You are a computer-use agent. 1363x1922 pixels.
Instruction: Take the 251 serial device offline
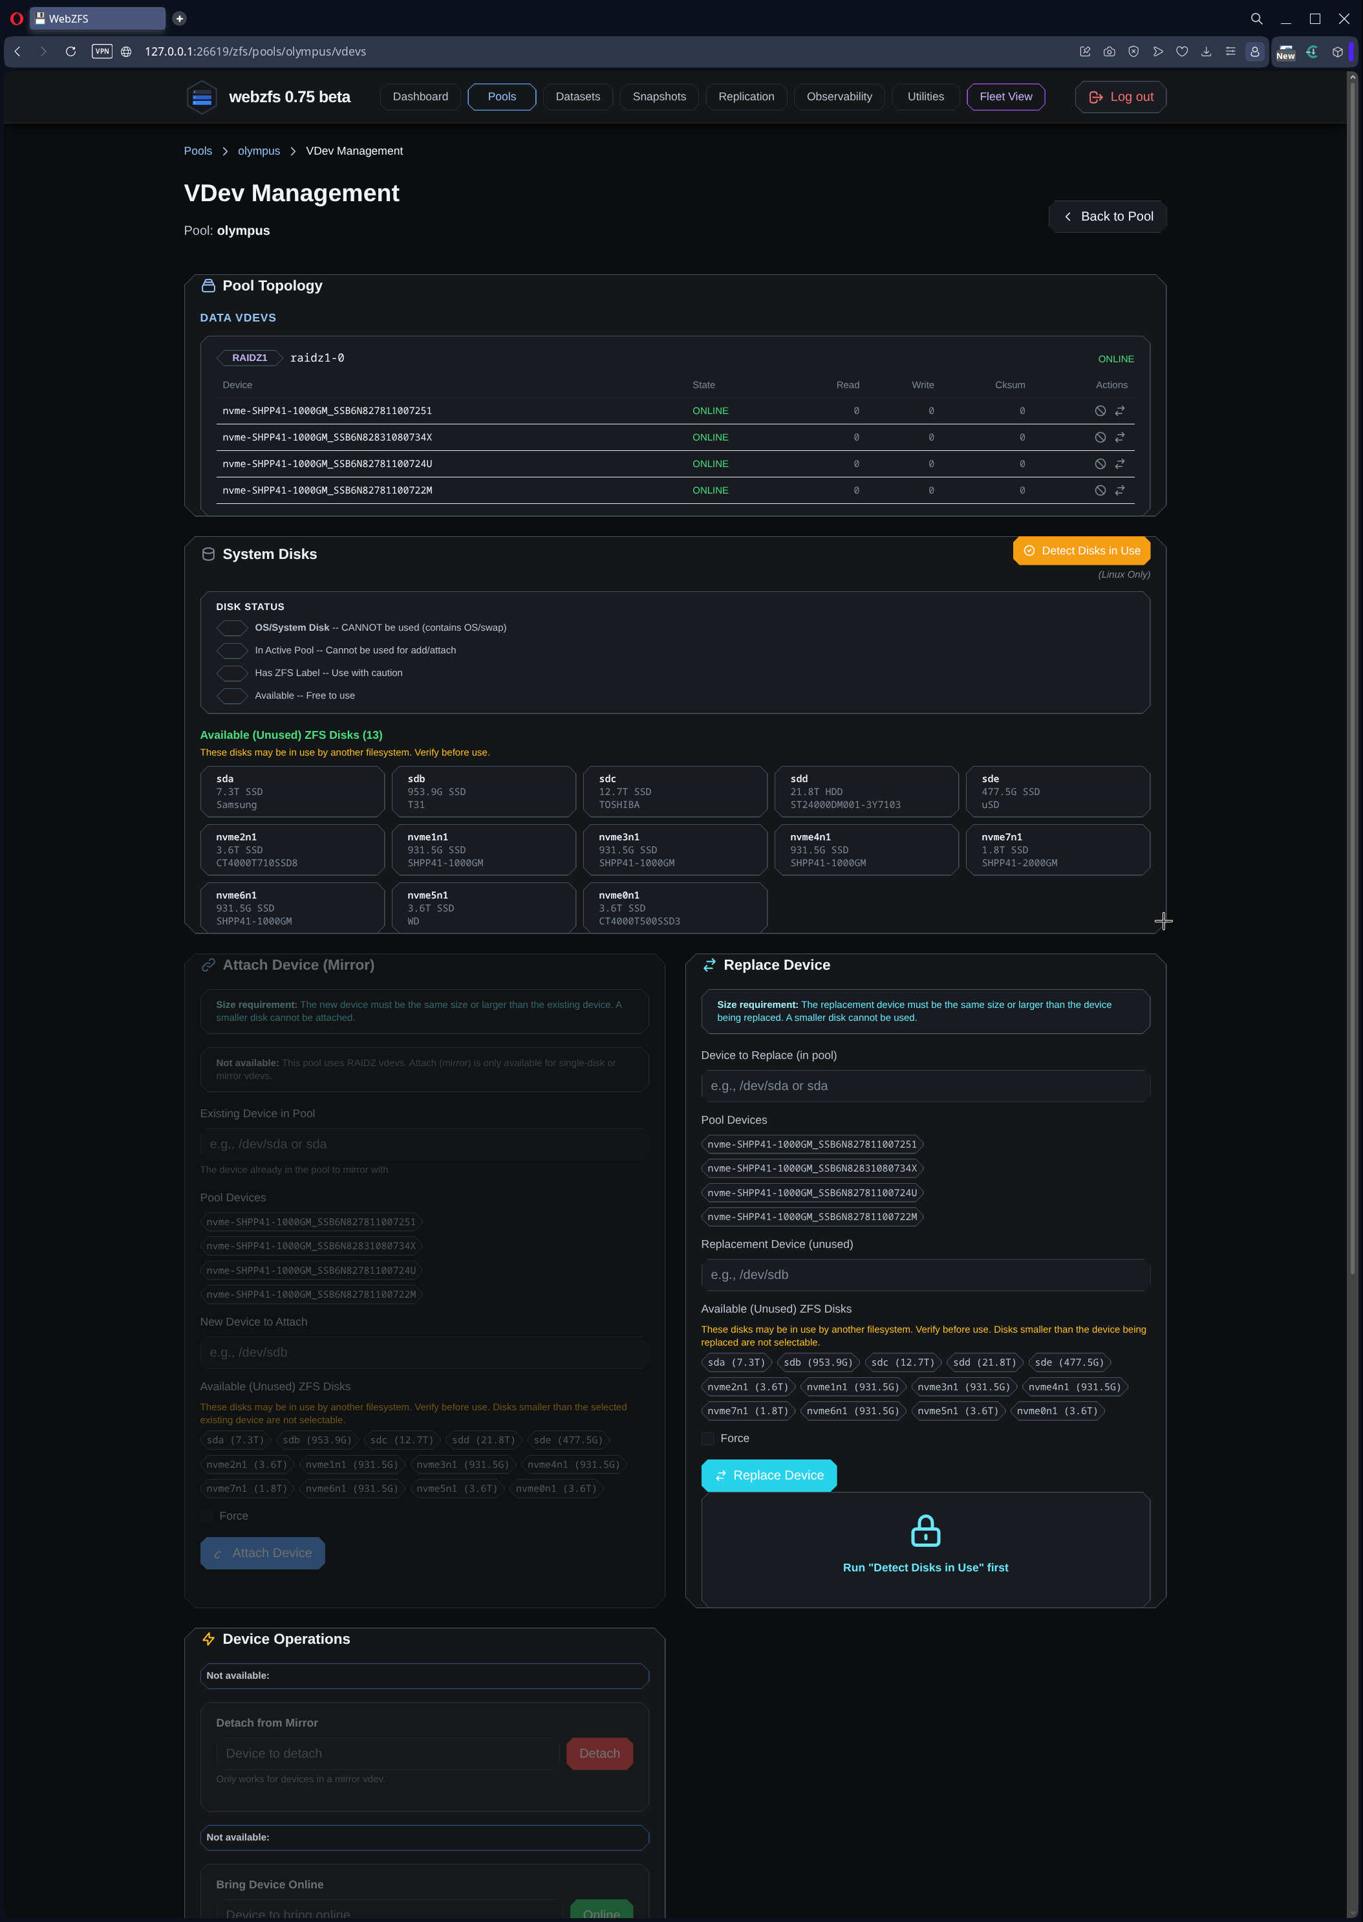[1099, 411]
